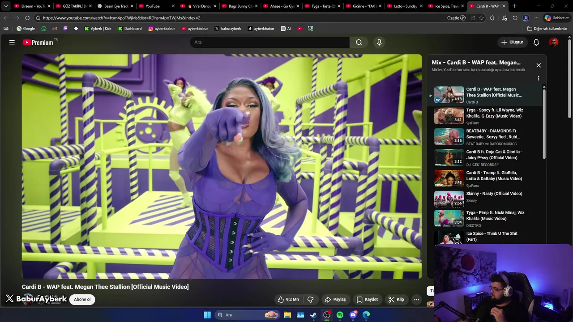Open the AI bookmark

pos(286,29)
